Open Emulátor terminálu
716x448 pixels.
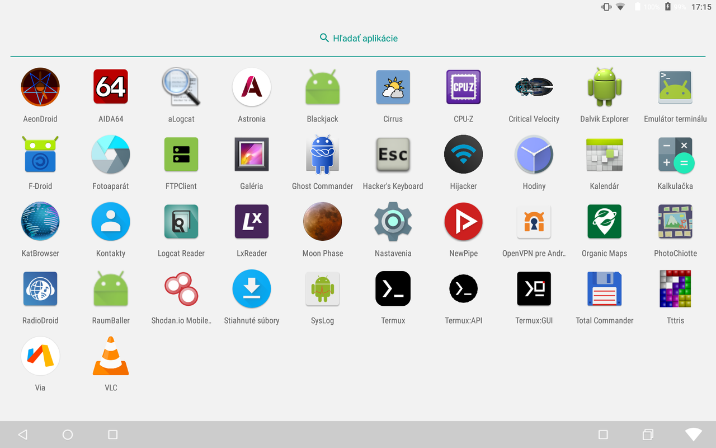pos(675,87)
